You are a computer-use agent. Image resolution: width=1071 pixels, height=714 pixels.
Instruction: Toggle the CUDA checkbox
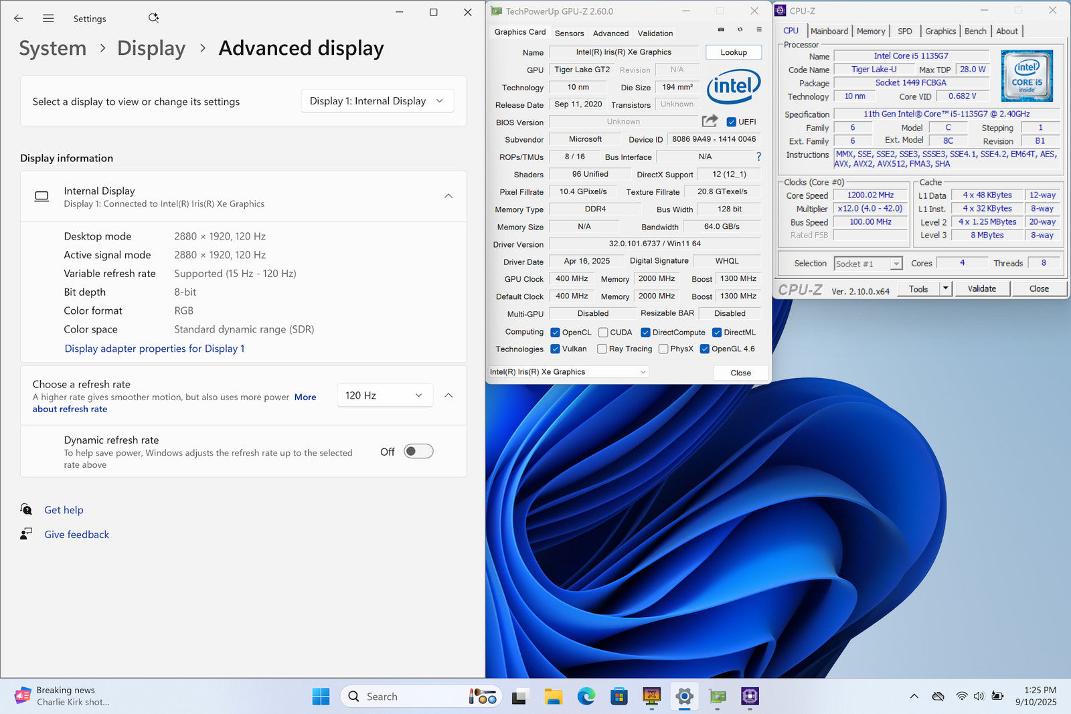[603, 332]
